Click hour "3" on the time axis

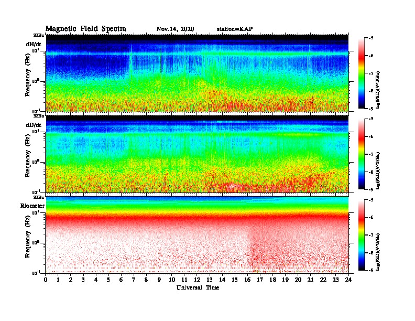click(x=83, y=280)
